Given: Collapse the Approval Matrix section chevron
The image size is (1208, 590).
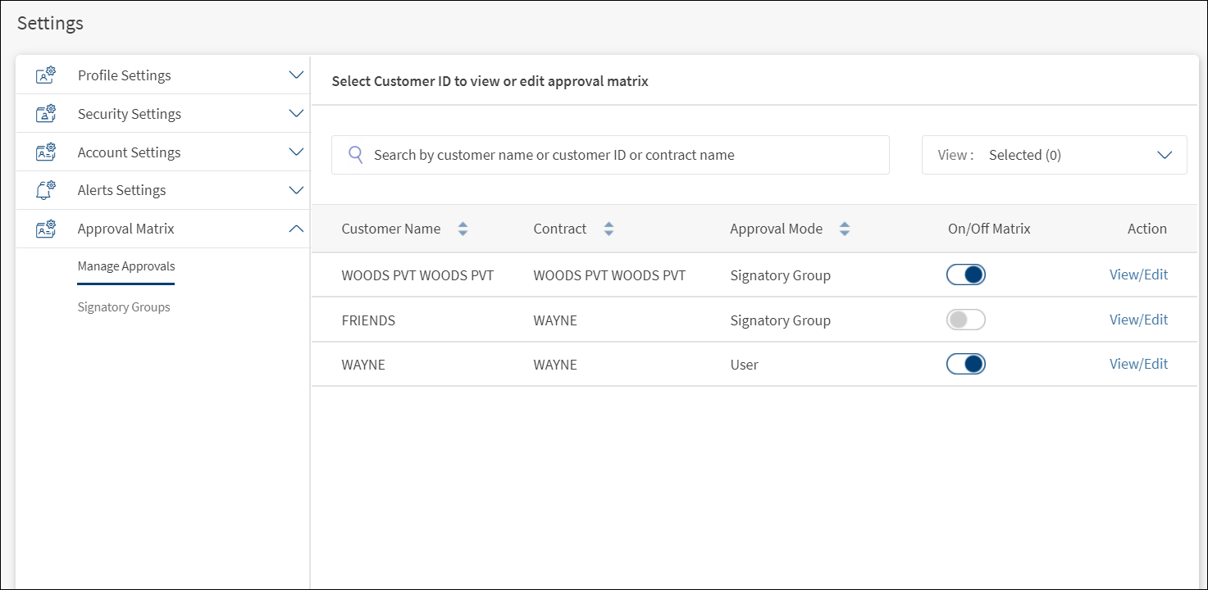Looking at the screenshot, I should click(x=297, y=229).
